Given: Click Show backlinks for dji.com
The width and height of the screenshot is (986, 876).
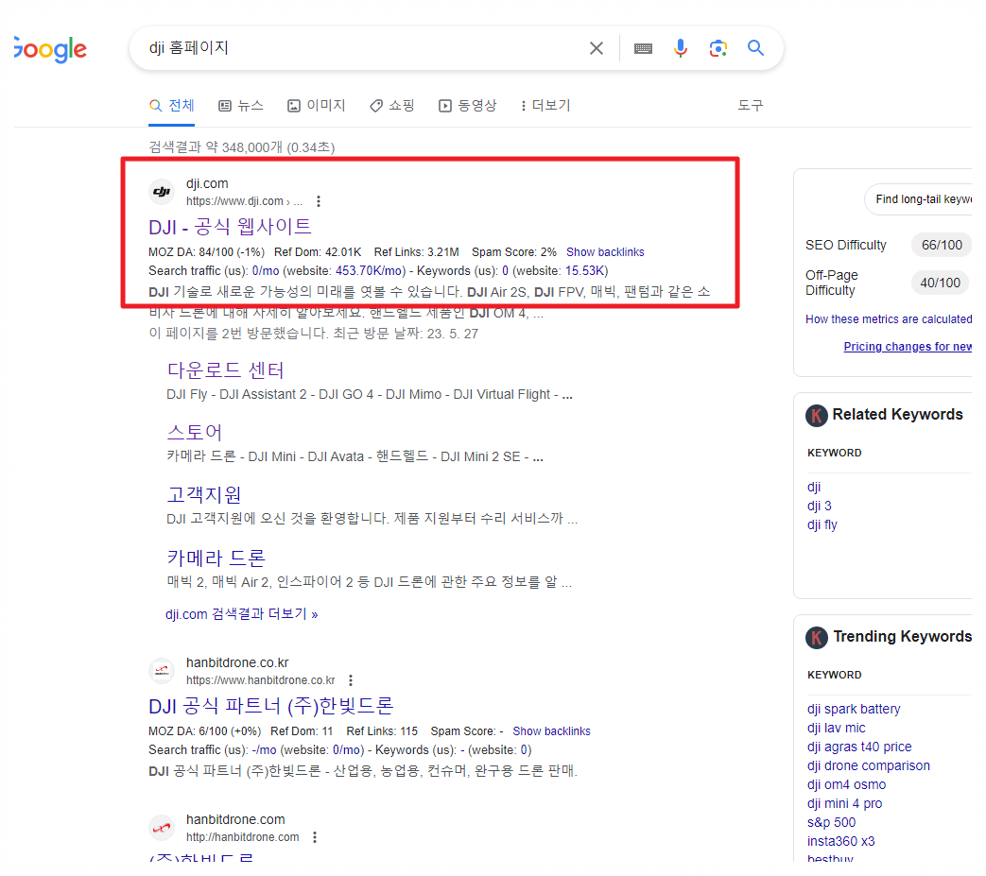Looking at the screenshot, I should [x=605, y=252].
